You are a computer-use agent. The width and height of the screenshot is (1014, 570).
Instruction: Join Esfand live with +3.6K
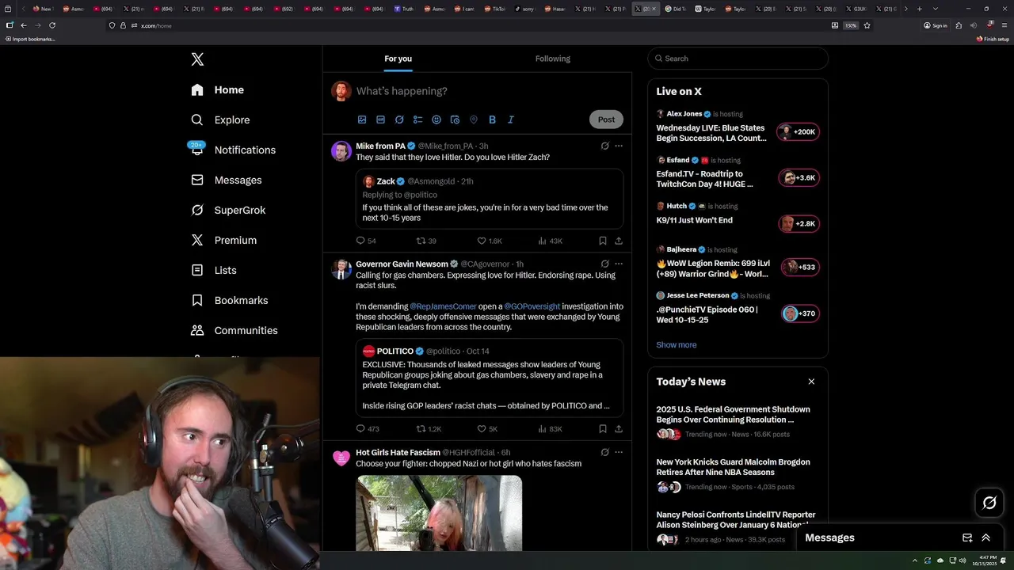(799, 178)
